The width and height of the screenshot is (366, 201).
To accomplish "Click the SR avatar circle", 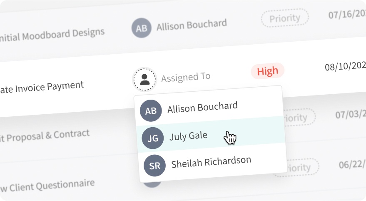I will pyautogui.click(x=154, y=166).
